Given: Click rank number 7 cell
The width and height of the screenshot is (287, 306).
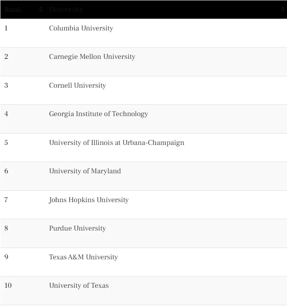Looking at the screenshot, I should point(6,200).
